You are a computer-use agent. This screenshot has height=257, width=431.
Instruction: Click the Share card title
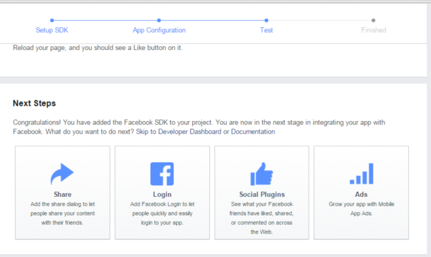[x=62, y=194]
